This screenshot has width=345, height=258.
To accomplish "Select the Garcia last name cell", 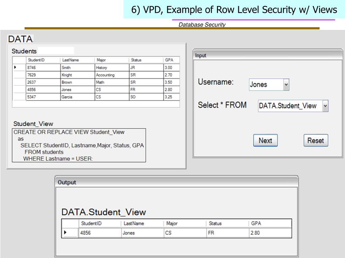I will click(77, 97).
